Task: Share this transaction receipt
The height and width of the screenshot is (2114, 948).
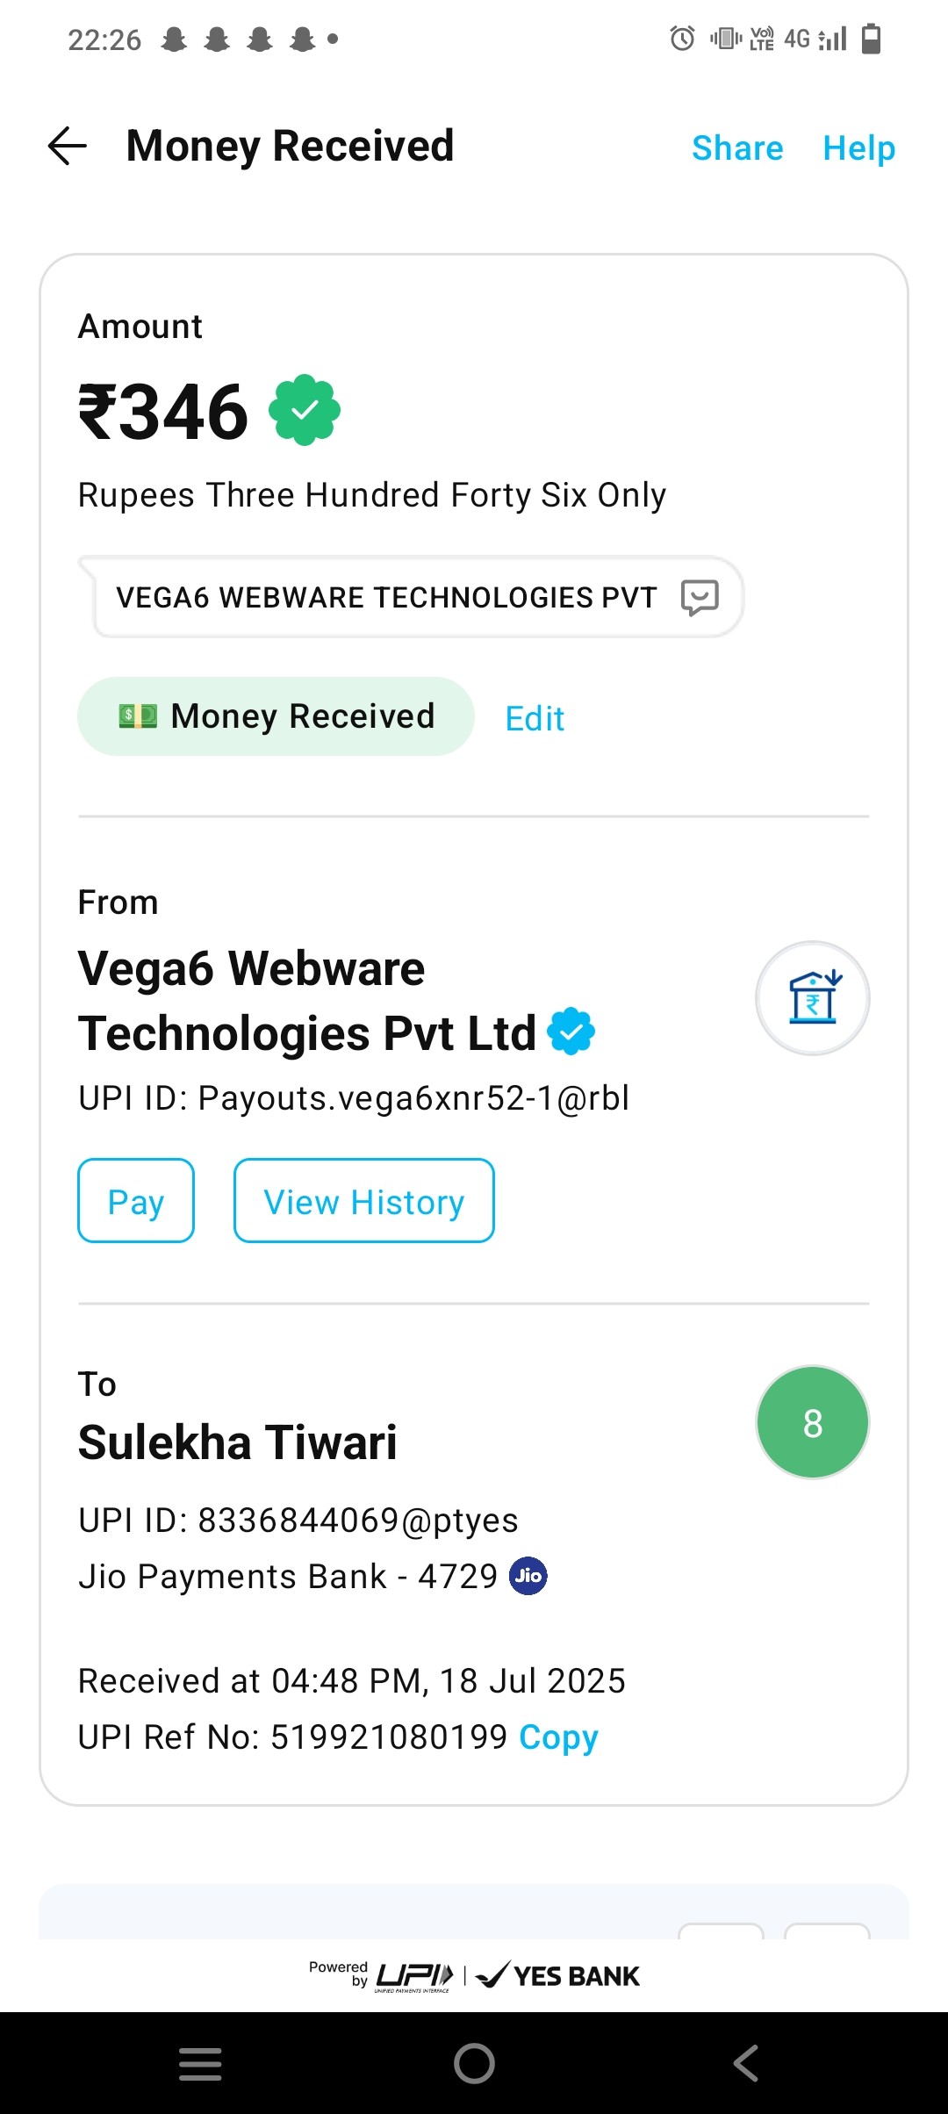Action: click(737, 148)
